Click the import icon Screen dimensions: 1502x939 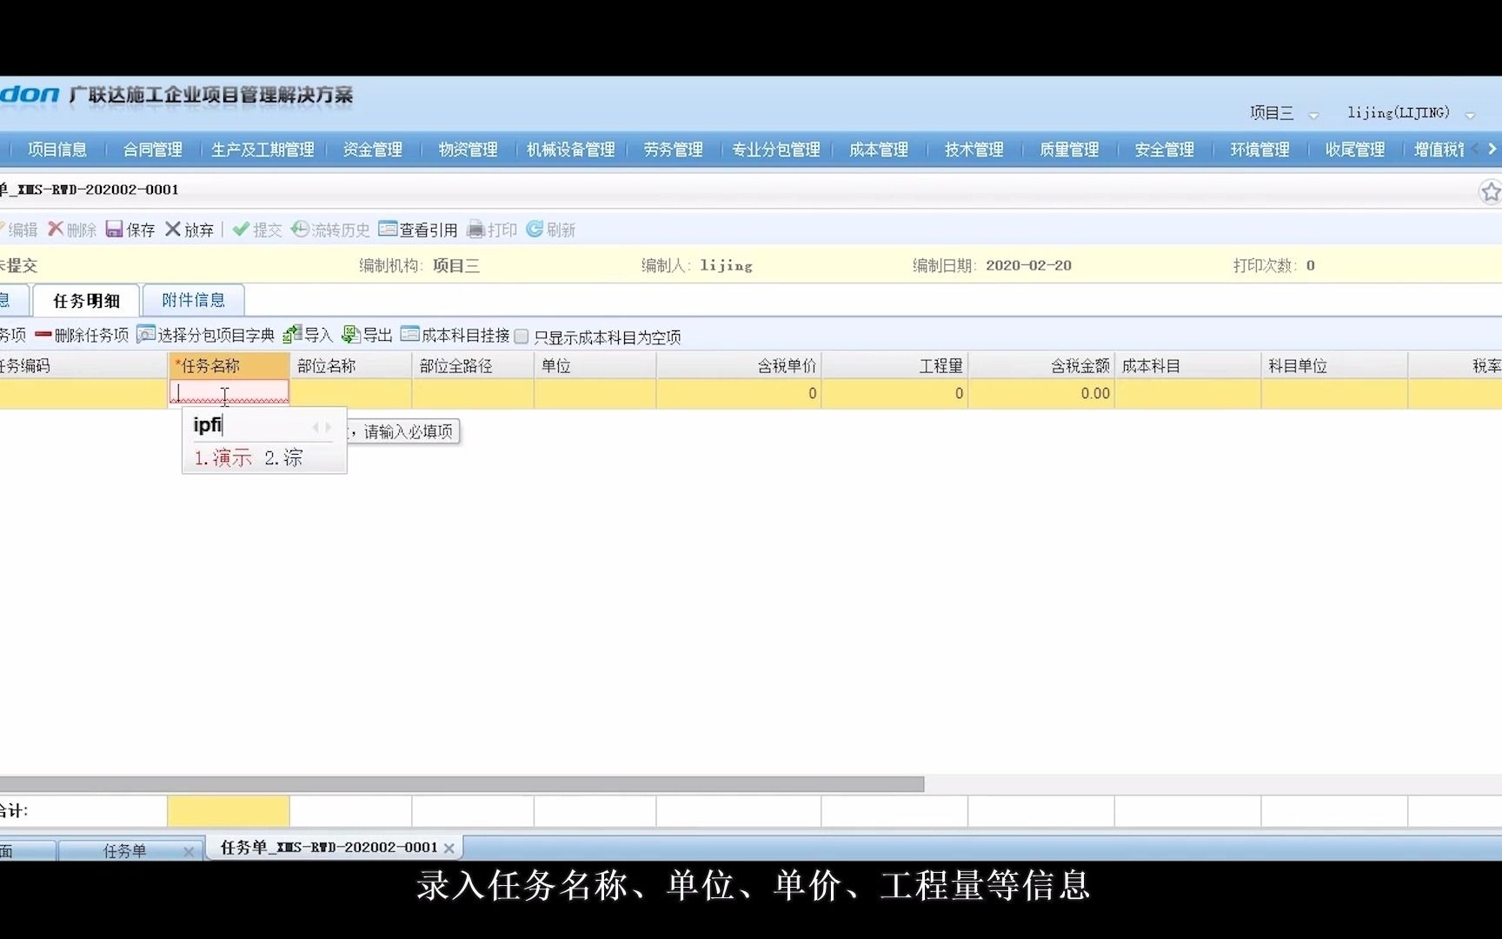293,335
